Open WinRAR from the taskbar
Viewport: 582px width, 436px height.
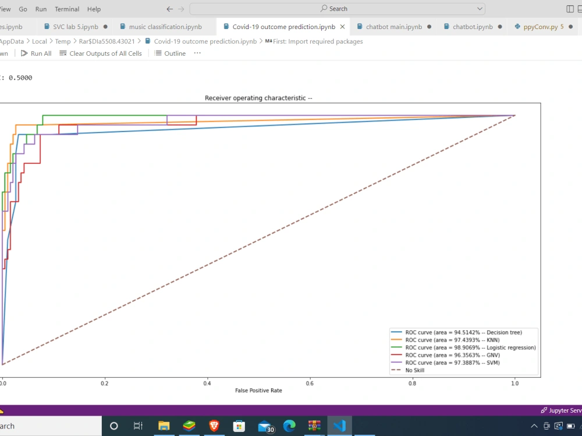[x=314, y=426]
